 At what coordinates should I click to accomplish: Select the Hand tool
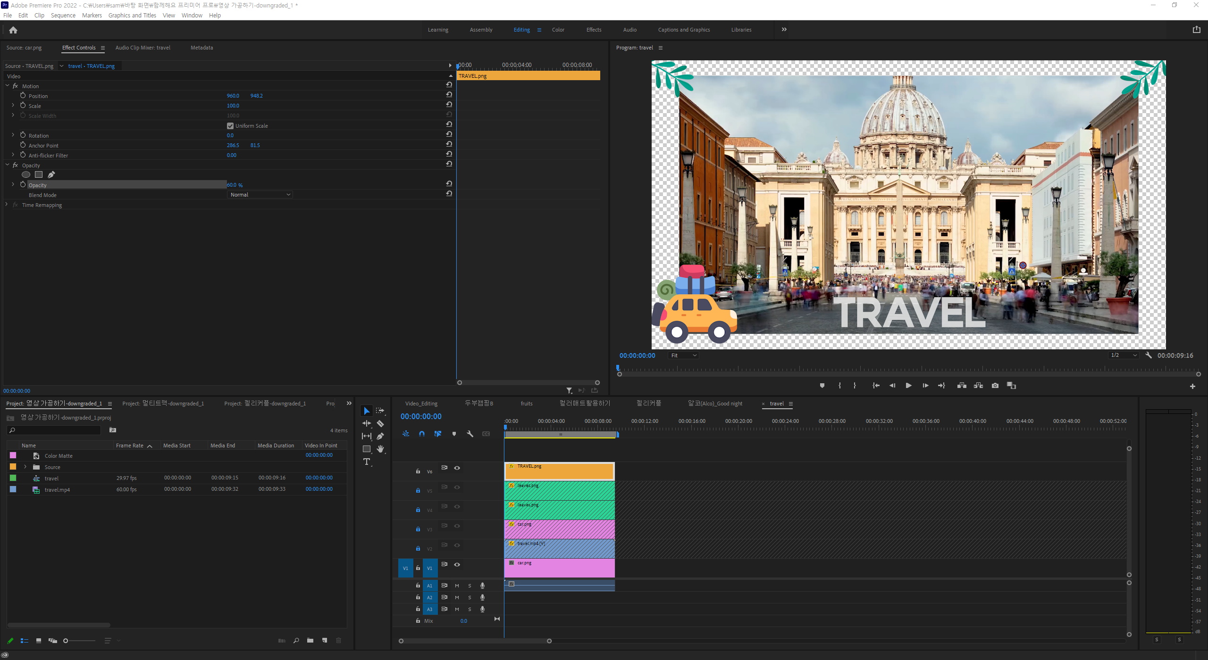pyautogui.click(x=380, y=449)
